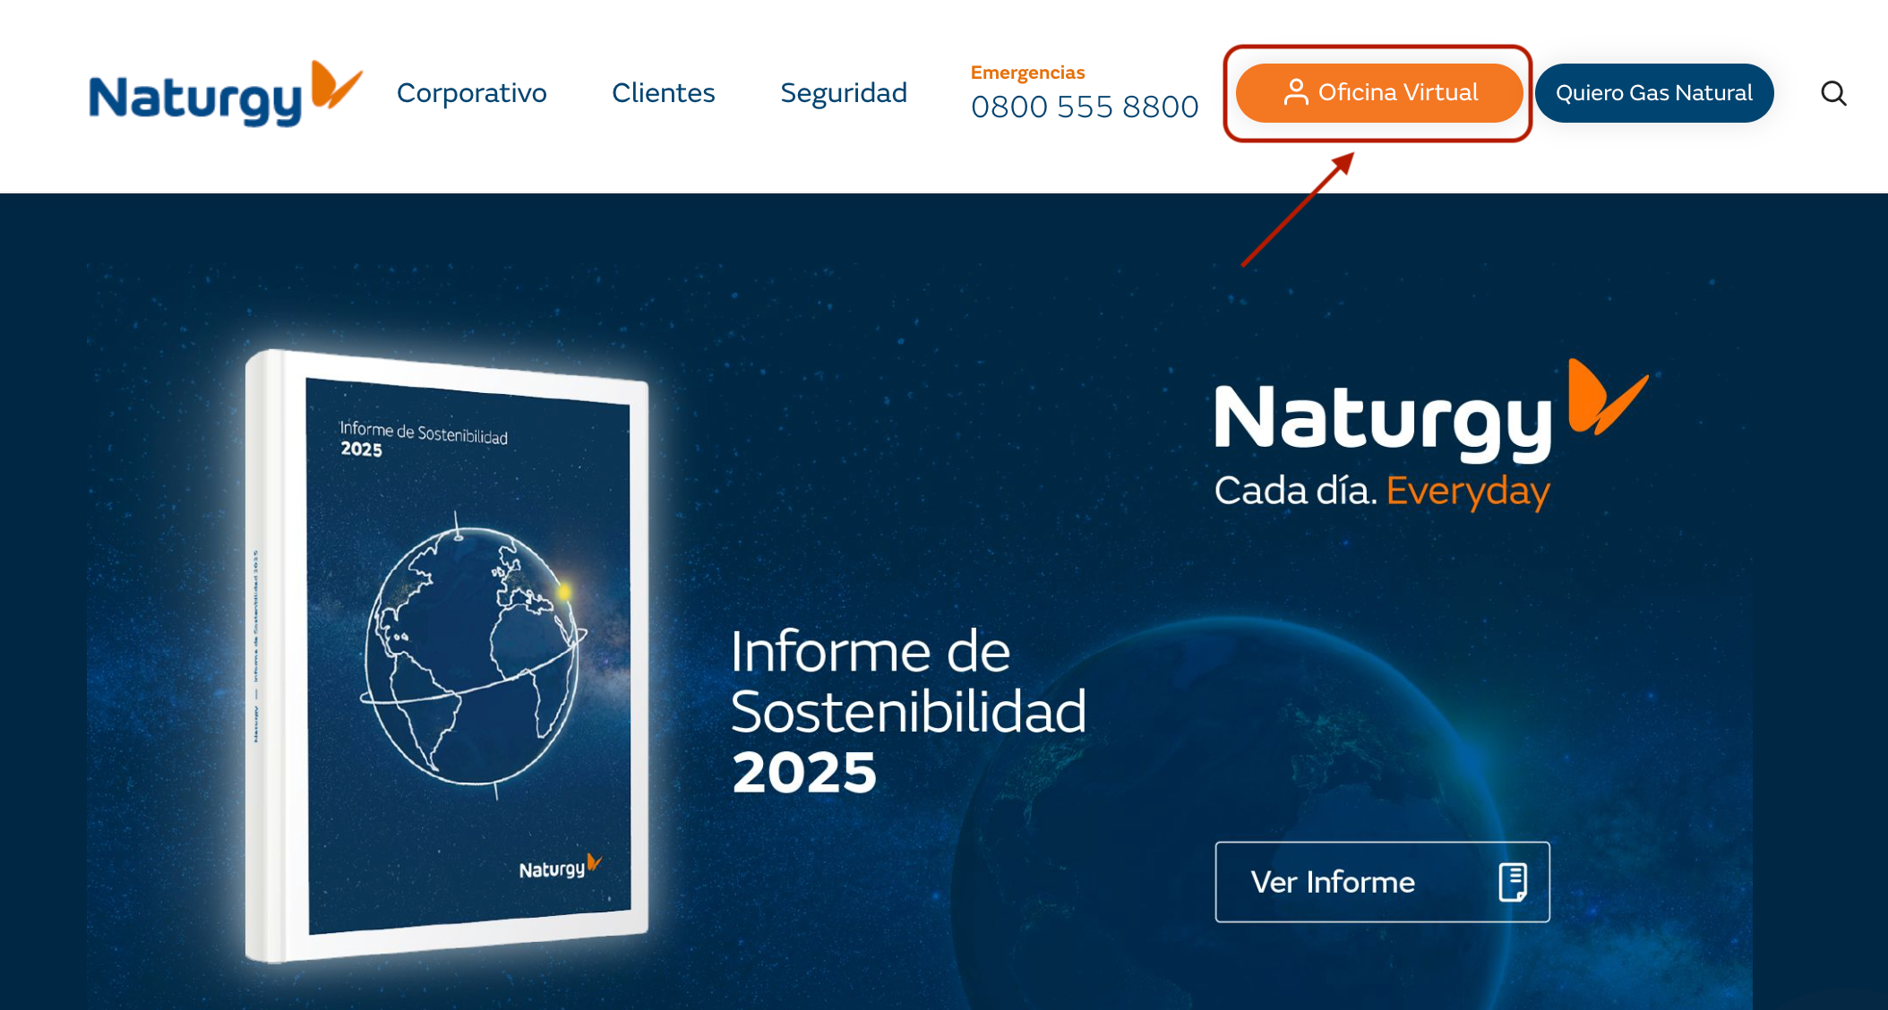Click the Ver Informe button
This screenshot has height=1010, width=1888.
pos(1382,882)
